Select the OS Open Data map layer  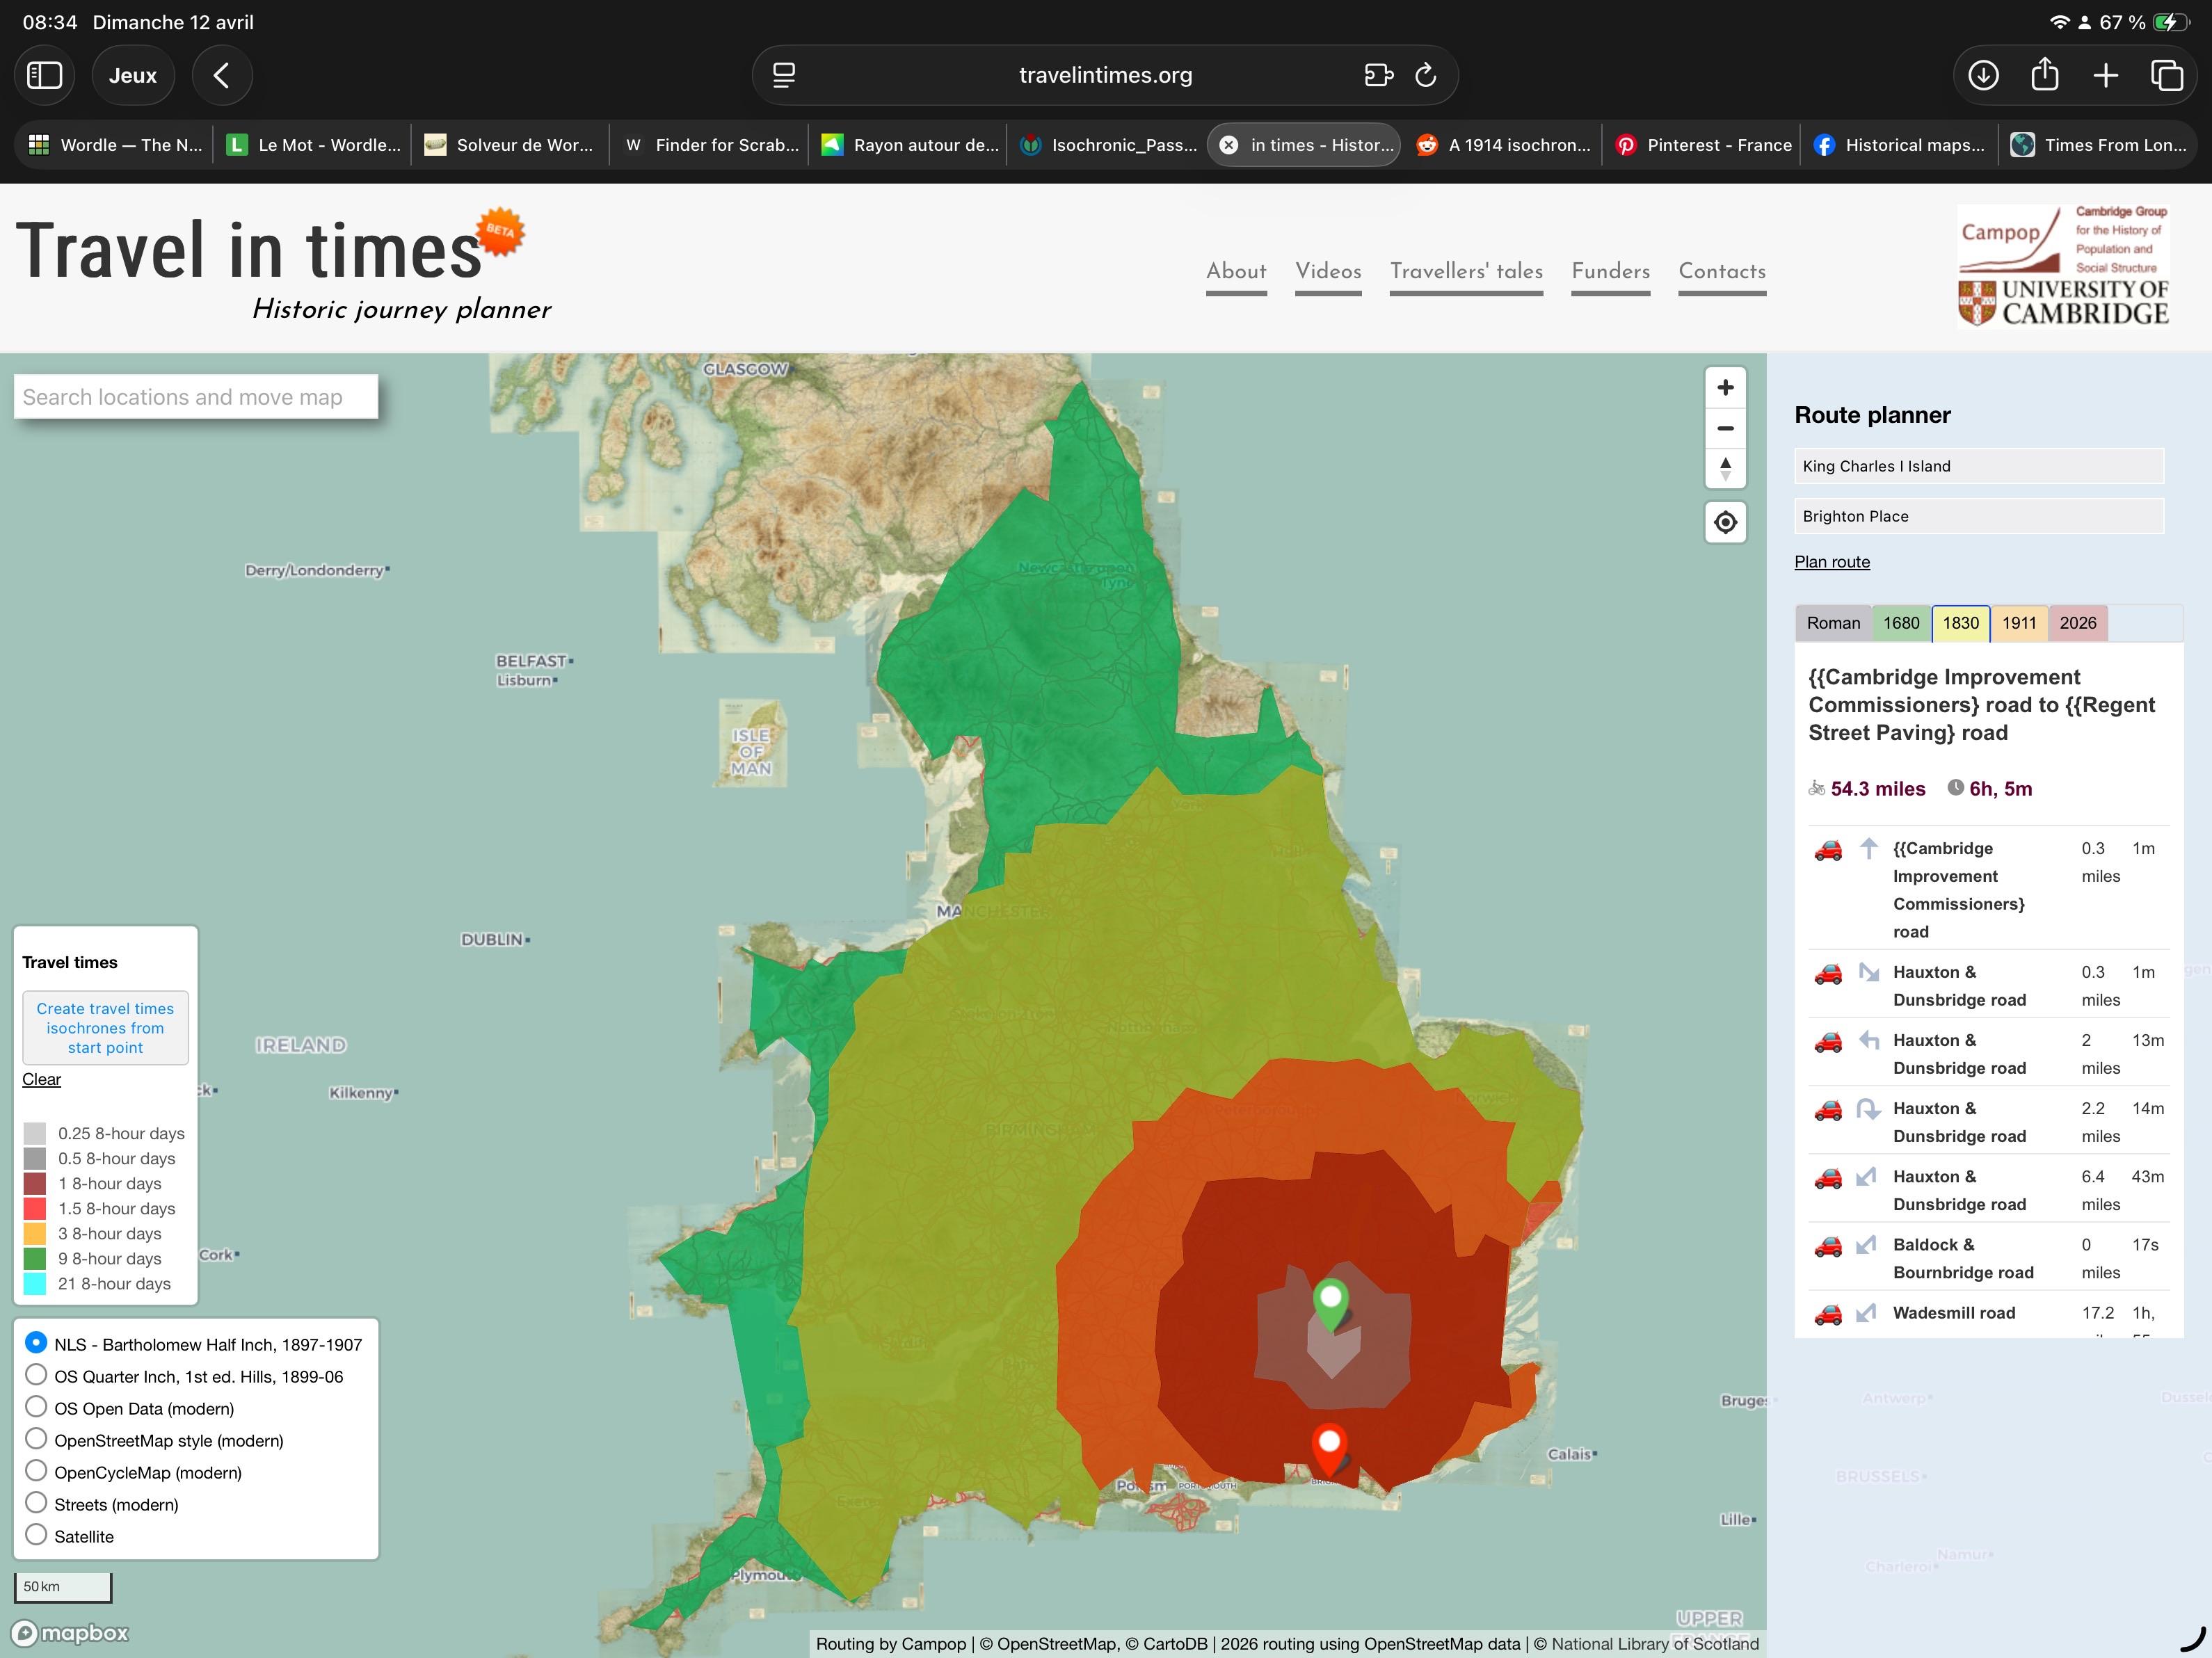(37, 1406)
